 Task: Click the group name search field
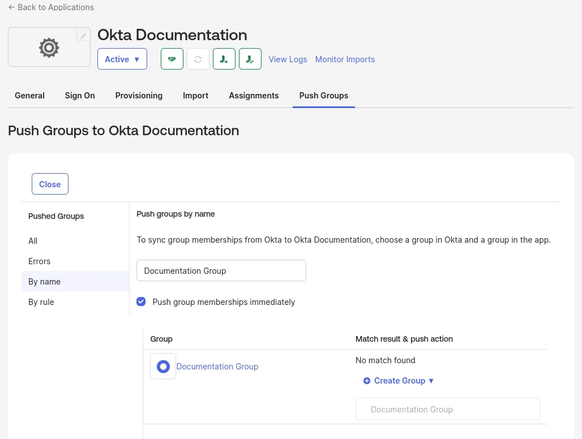click(221, 270)
